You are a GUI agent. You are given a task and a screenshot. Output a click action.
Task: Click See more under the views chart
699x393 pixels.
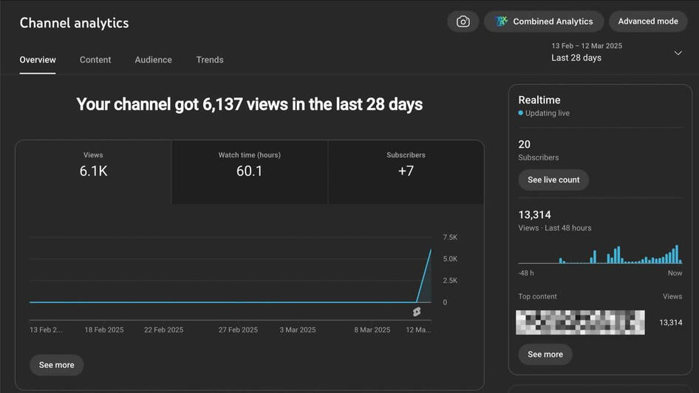pos(57,365)
